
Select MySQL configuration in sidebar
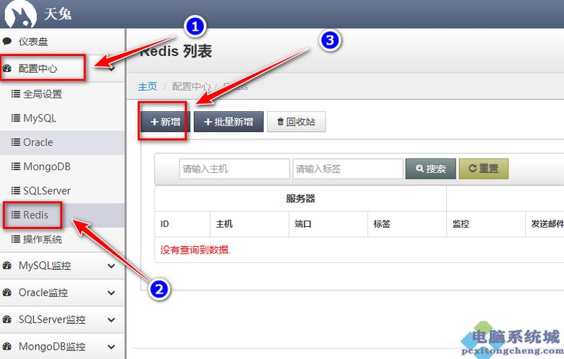point(63,118)
